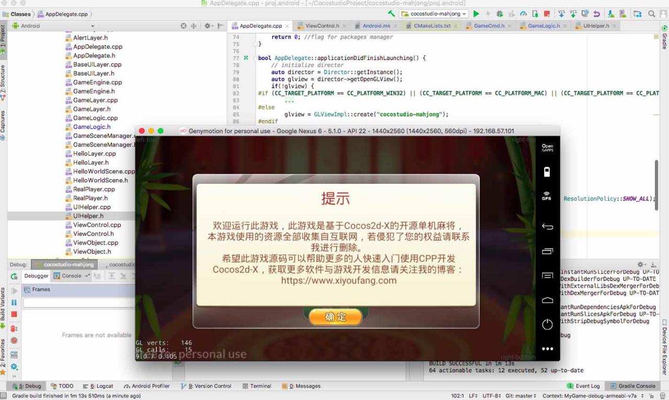Expand the folded code block on line 83
Viewport: 669px width, 400px height.
[289, 100]
